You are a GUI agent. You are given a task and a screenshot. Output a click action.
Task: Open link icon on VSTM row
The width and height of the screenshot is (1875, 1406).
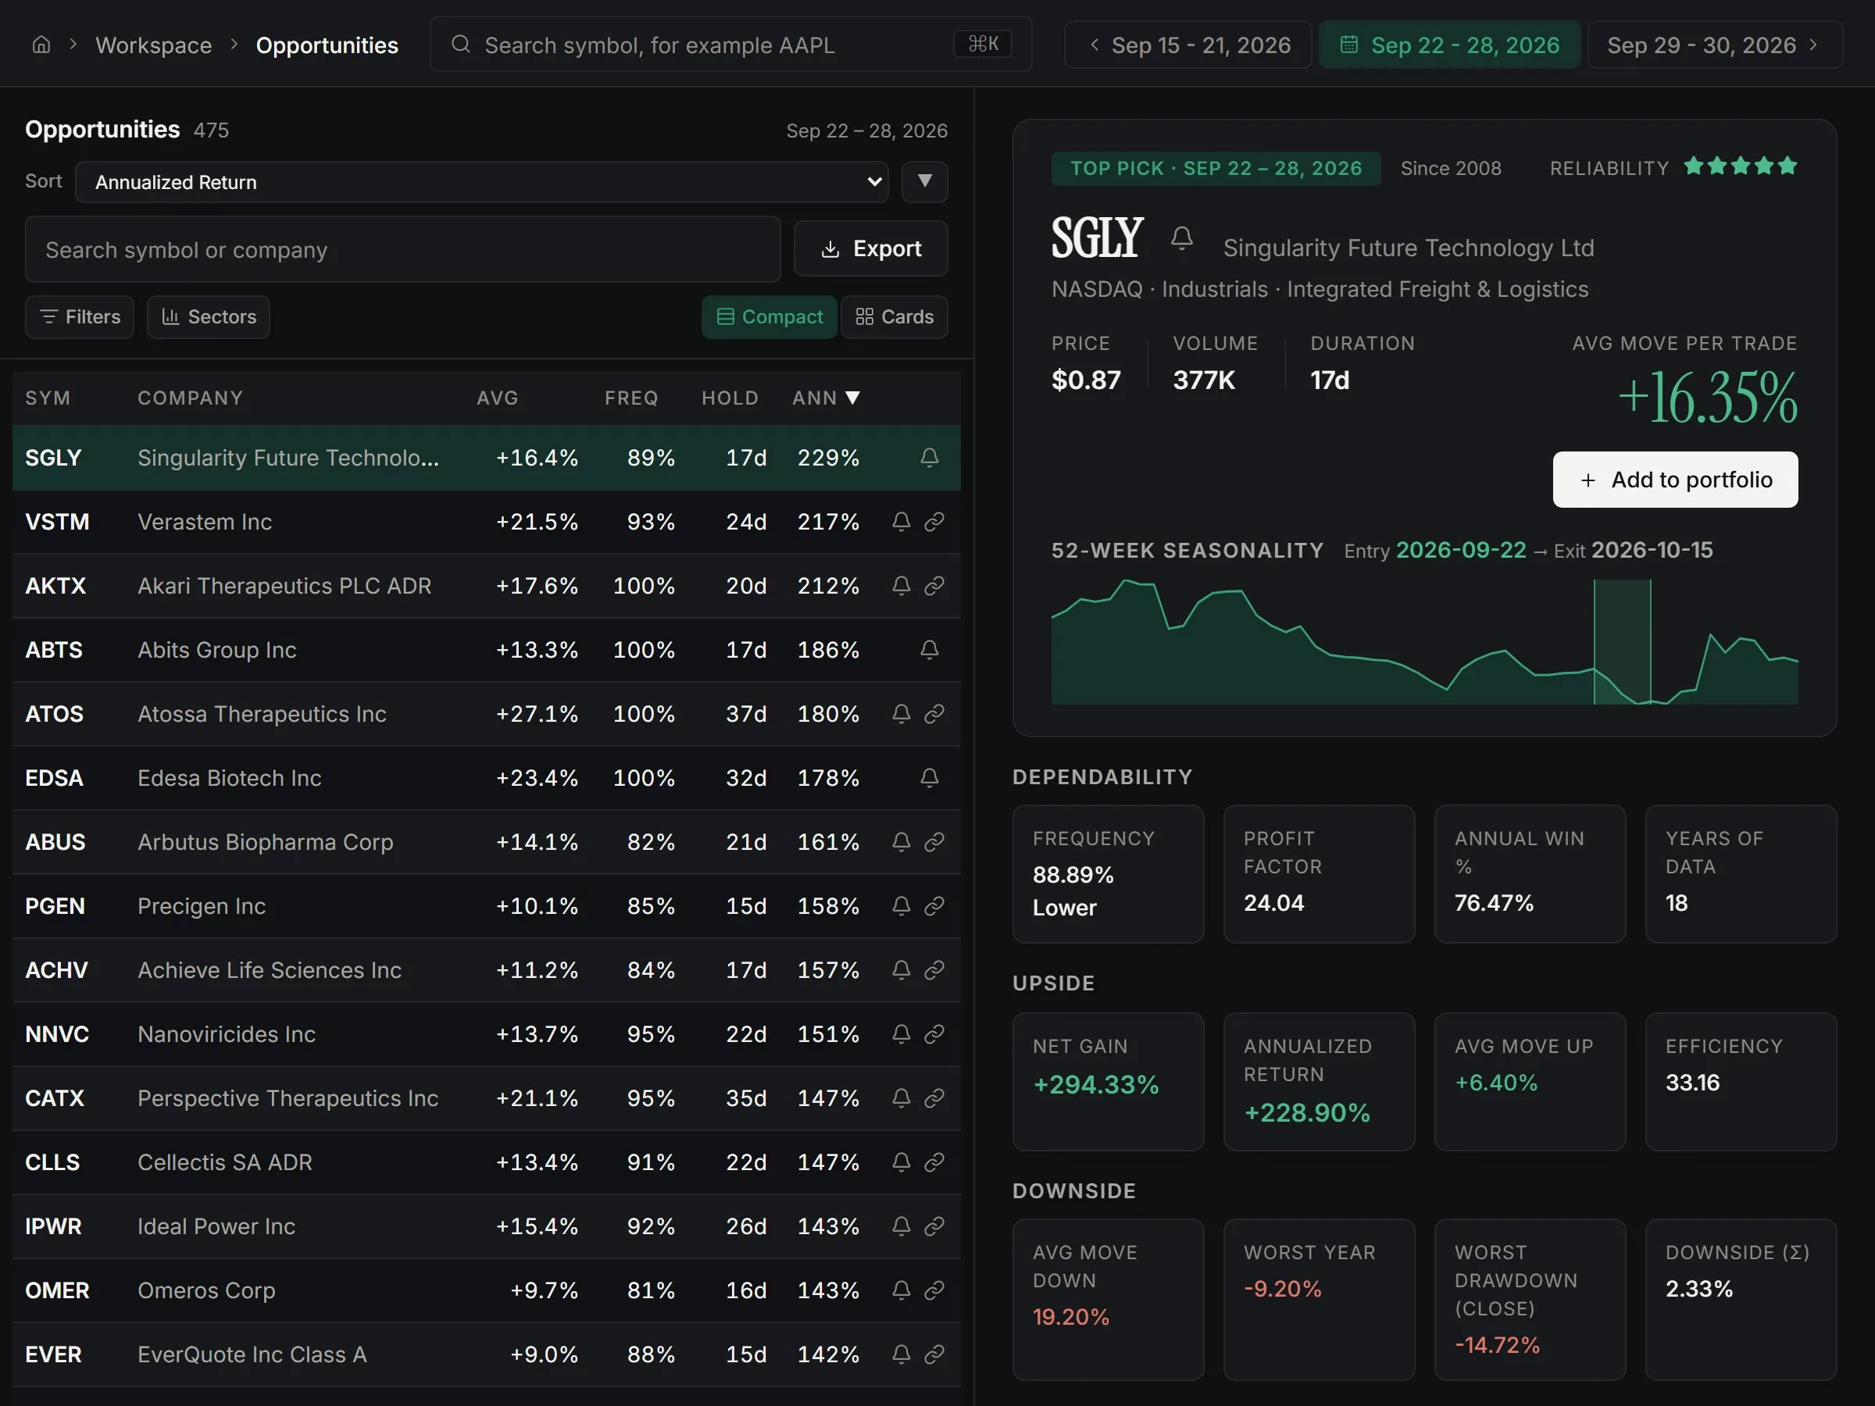[934, 521]
